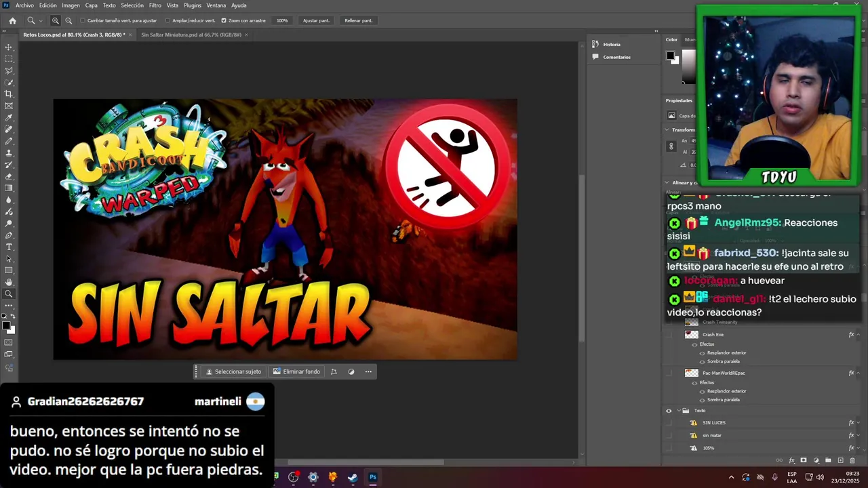This screenshot has width=868, height=488.
Task: Select the Move tool
Action: coord(9,47)
